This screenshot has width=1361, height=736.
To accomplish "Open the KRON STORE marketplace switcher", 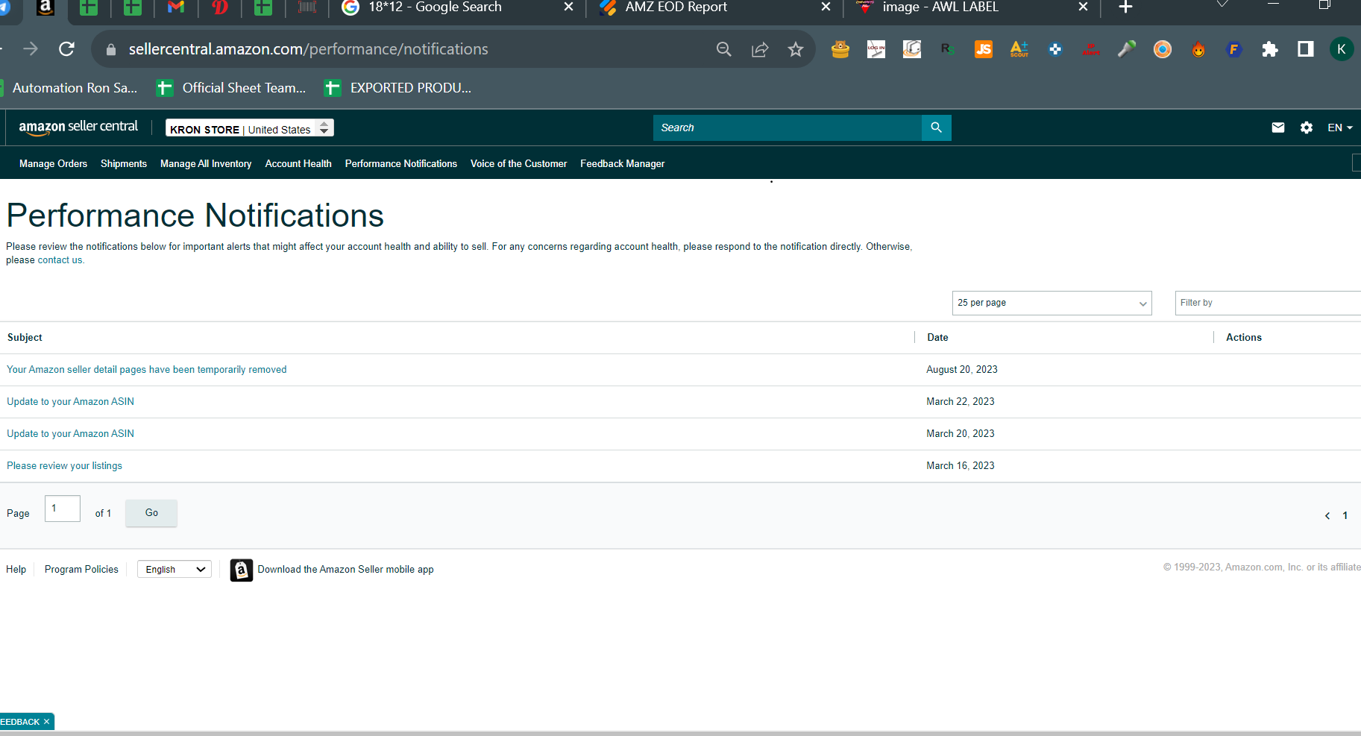I will [250, 128].
